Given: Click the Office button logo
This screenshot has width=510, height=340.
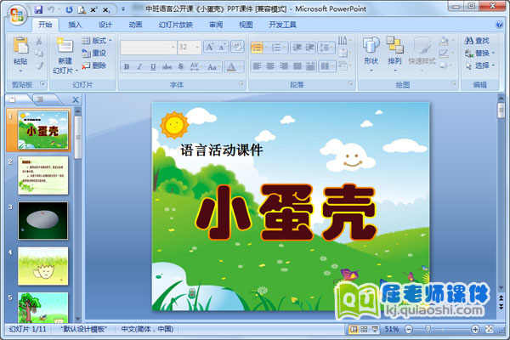Looking at the screenshot, I should (x=17, y=14).
